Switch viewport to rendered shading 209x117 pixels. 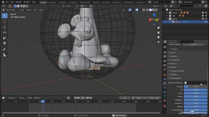(156, 10)
